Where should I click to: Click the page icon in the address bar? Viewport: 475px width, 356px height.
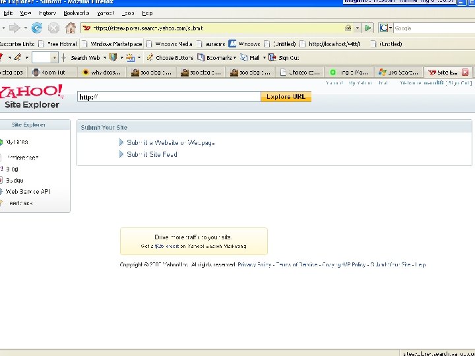point(348,28)
